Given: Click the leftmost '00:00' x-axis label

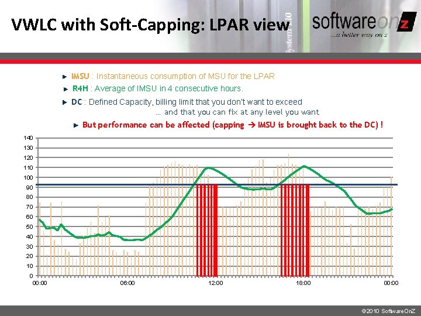Looking at the screenshot, I should pos(40,283).
